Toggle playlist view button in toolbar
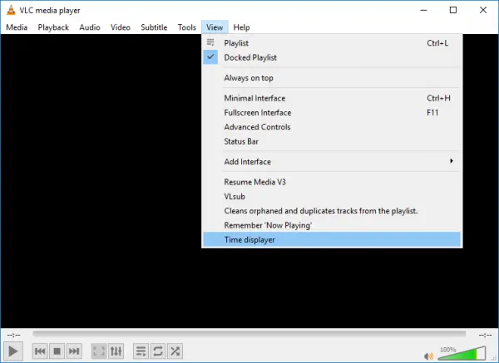 [x=141, y=351]
